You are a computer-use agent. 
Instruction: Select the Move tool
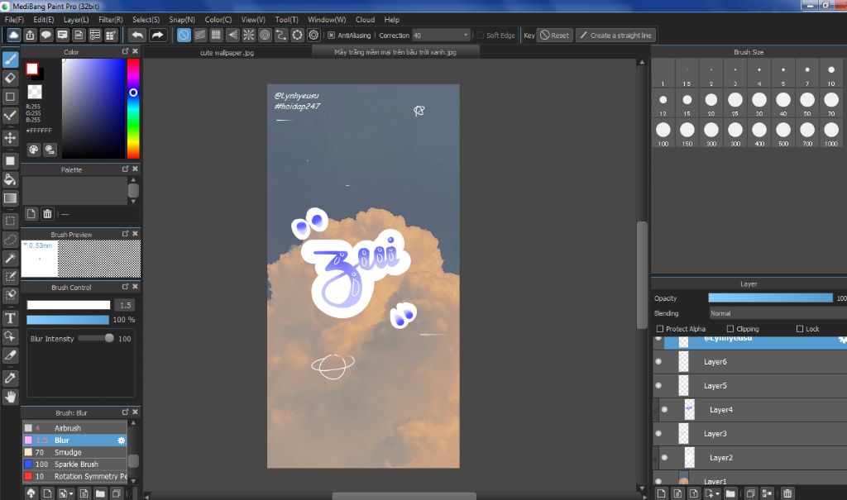point(10,138)
